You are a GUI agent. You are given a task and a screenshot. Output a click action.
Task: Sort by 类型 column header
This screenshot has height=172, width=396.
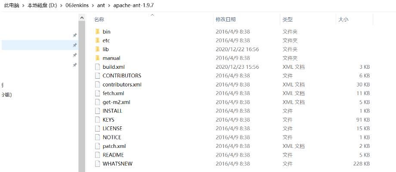(288, 19)
